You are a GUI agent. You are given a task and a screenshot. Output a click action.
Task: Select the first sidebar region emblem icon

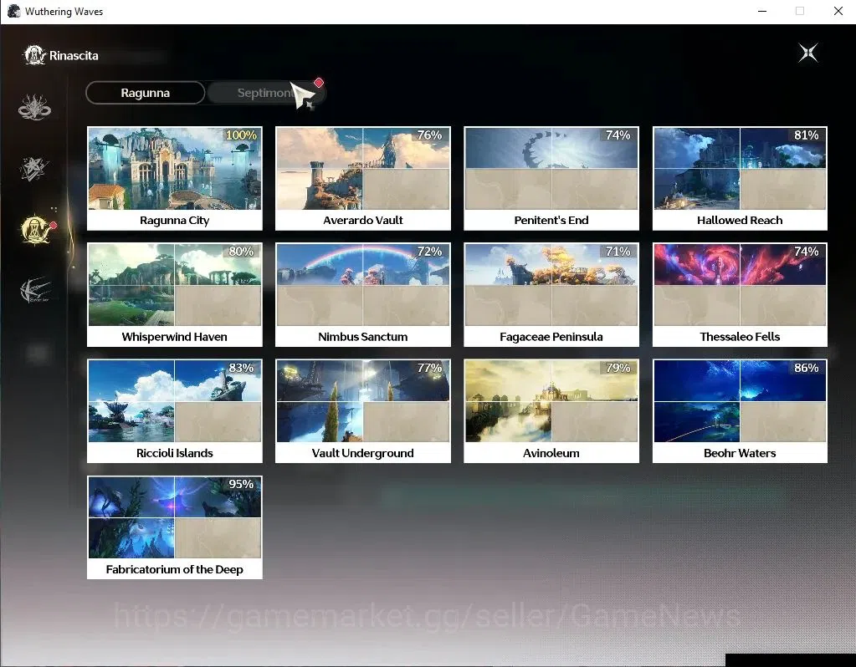[35, 107]
